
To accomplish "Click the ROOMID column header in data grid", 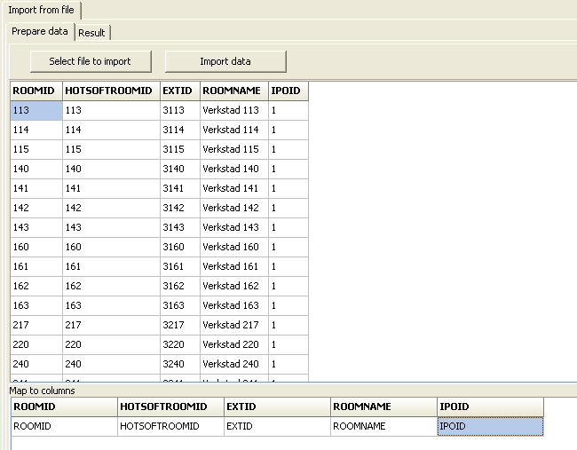I will (x=36, y=91).
